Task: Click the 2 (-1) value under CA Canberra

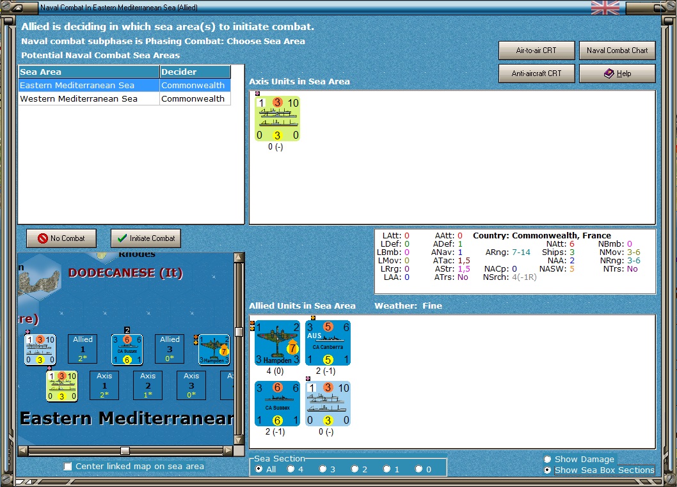Action: (326, 371)
